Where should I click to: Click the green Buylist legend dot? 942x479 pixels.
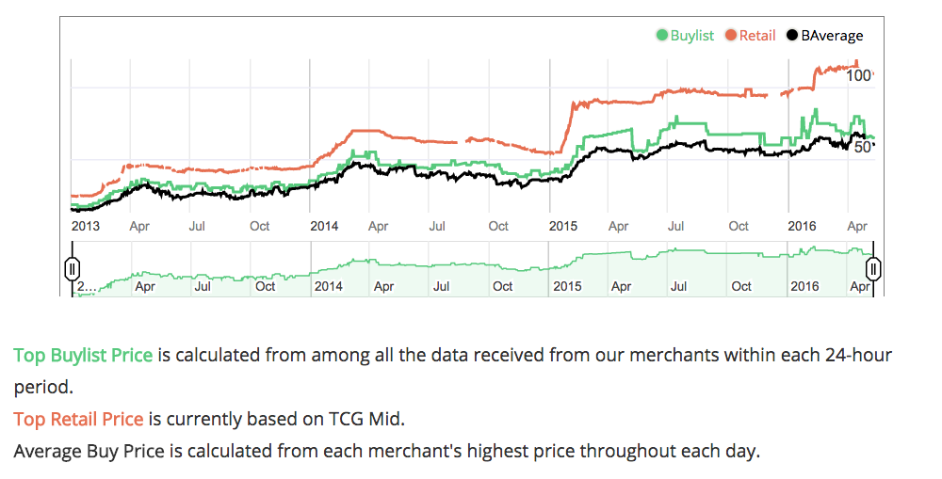663,36
